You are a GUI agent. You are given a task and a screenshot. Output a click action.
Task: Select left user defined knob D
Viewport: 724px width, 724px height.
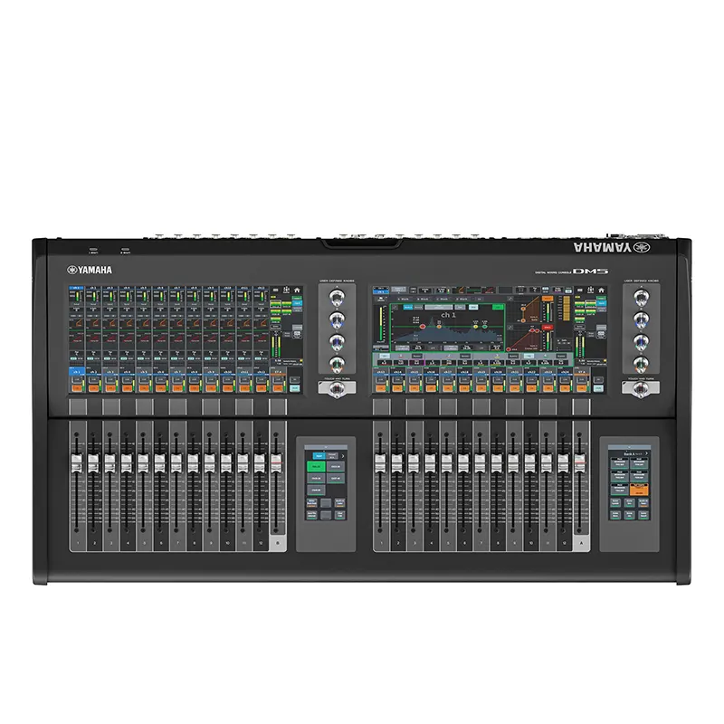point(337,365)
